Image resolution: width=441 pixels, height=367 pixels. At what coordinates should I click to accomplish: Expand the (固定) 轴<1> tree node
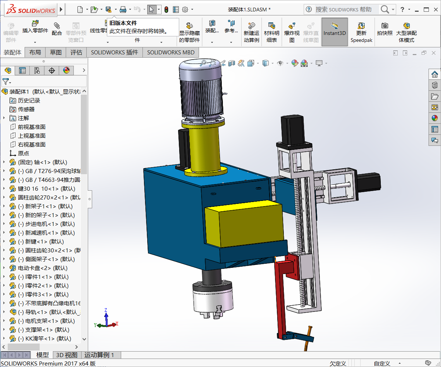pos(4,162)
